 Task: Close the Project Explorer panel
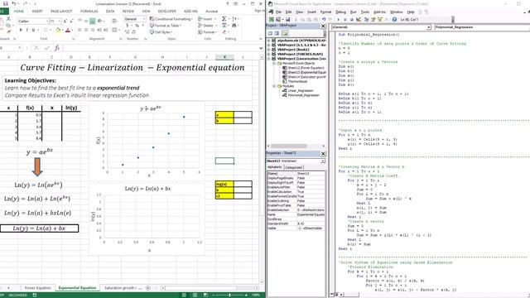coord(323,26)
